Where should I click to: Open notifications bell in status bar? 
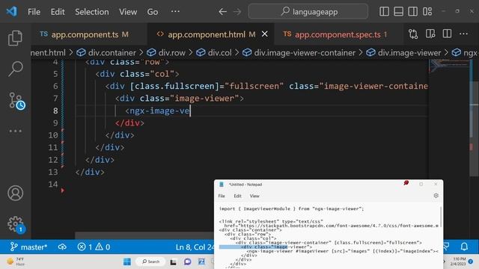click(464, 247)
